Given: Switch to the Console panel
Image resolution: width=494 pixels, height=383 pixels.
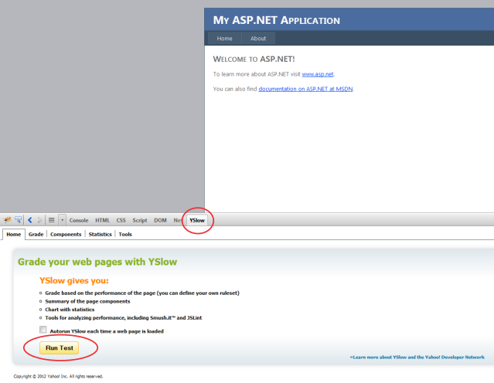Looking at the screenshot, I should pos(79,220).
